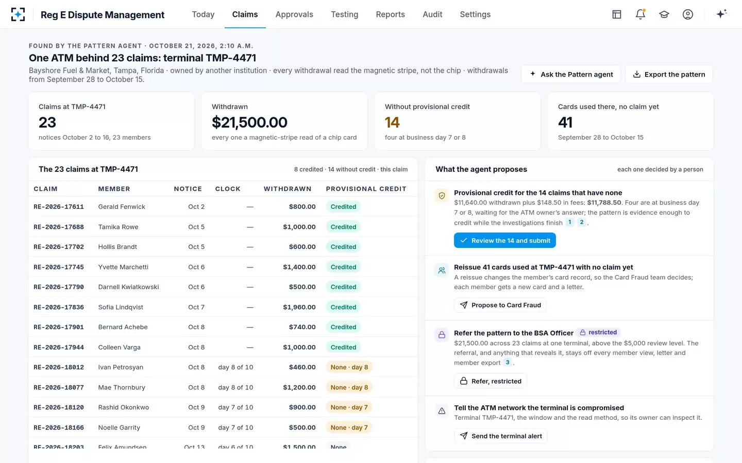The width and height of the screenshot is (742, 463).
Task: Open the Settings tab
Action: point(475,14)
